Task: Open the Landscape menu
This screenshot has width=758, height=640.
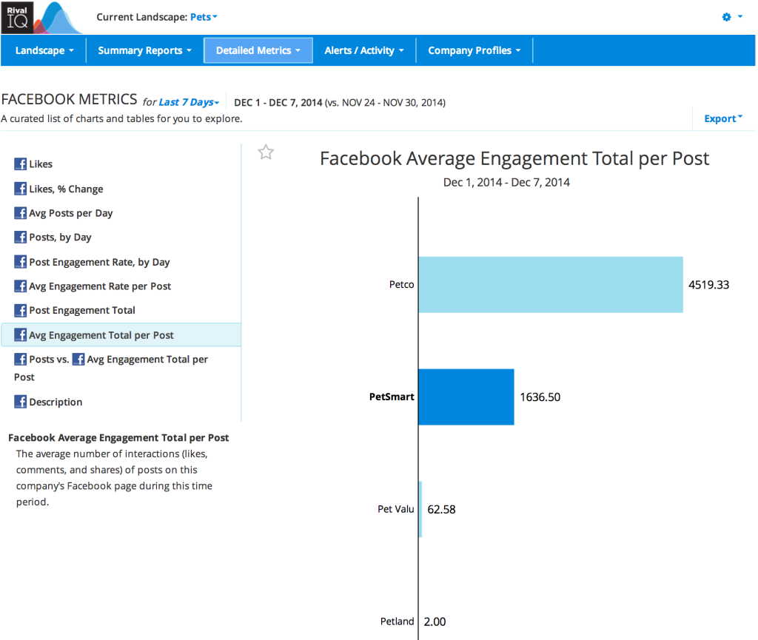Action: pyautogui.click(x=44, y=50)
